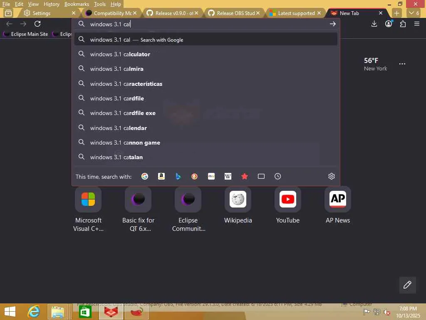
Task: Go back with the back arrow
Action: (9, 24)
